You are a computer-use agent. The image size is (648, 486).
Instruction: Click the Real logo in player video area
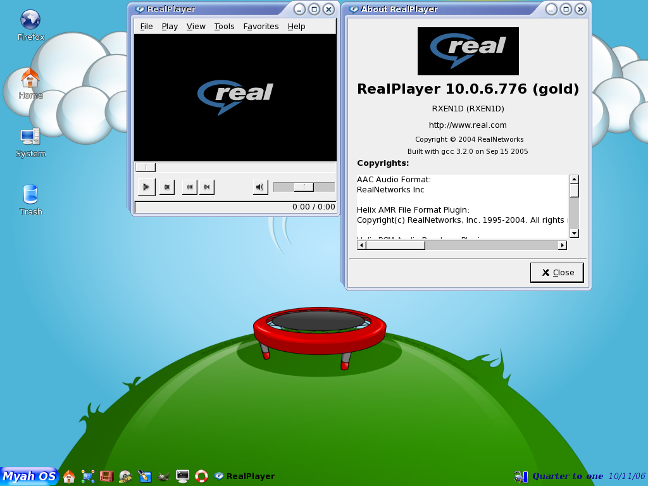pyautogui.click(x=235, y=97)
